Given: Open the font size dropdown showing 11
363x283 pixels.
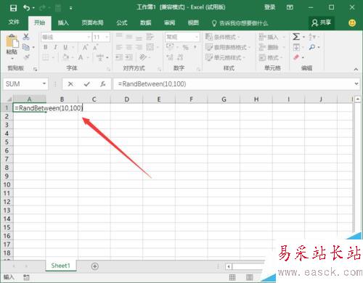Looking at the screenshot, I should [x=107, y=37].
